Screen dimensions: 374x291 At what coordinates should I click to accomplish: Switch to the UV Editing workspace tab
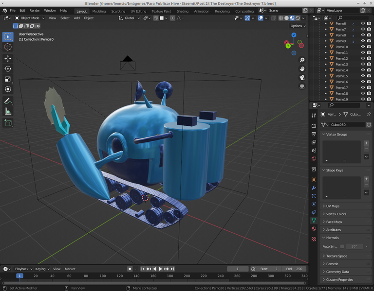coord(138,11)
